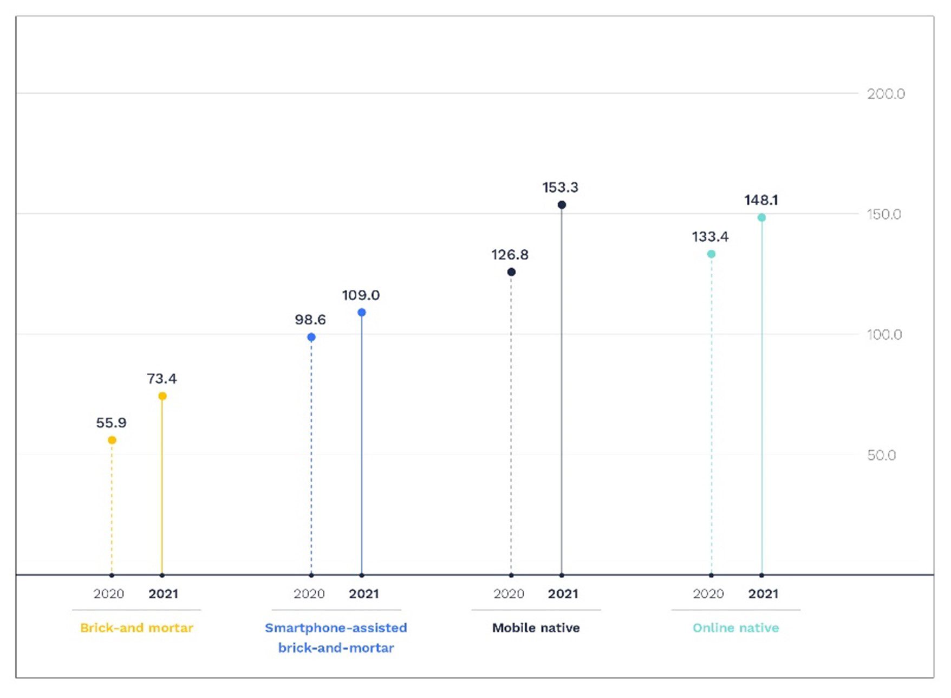This screenshot has height=698, width=951.
Task: Select the 133.4 Online native 2020 marker
Action: pyautogui.click(x=711, y=254)
